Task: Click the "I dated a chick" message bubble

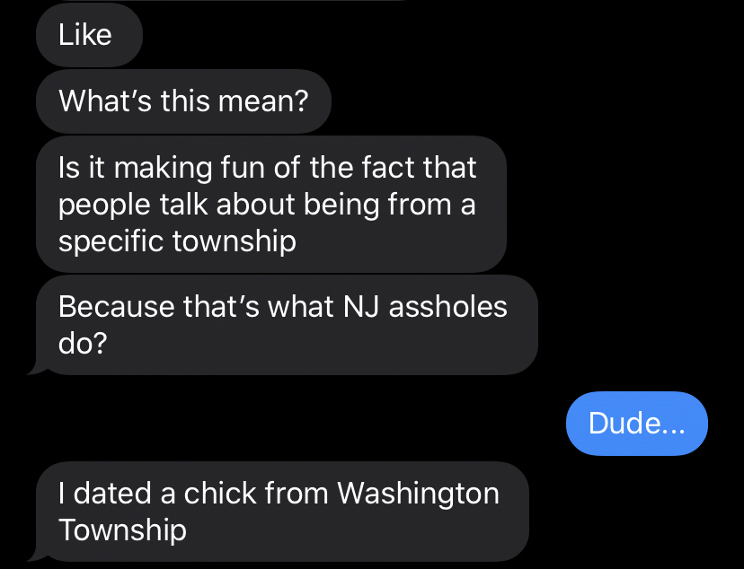Action: click(280, 511)
